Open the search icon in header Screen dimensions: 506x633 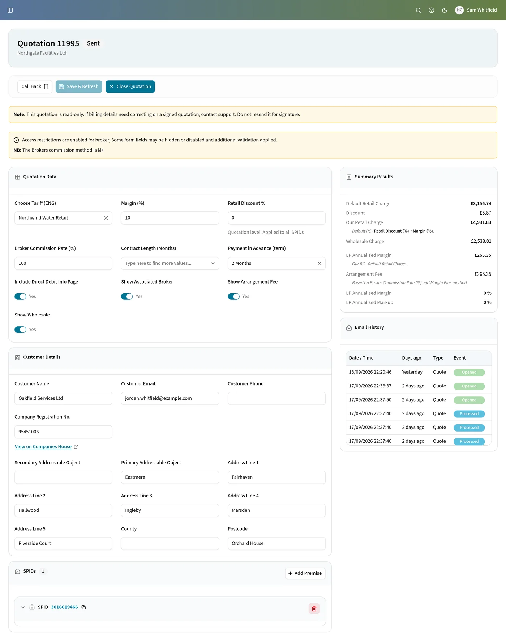tap(418, 10)
